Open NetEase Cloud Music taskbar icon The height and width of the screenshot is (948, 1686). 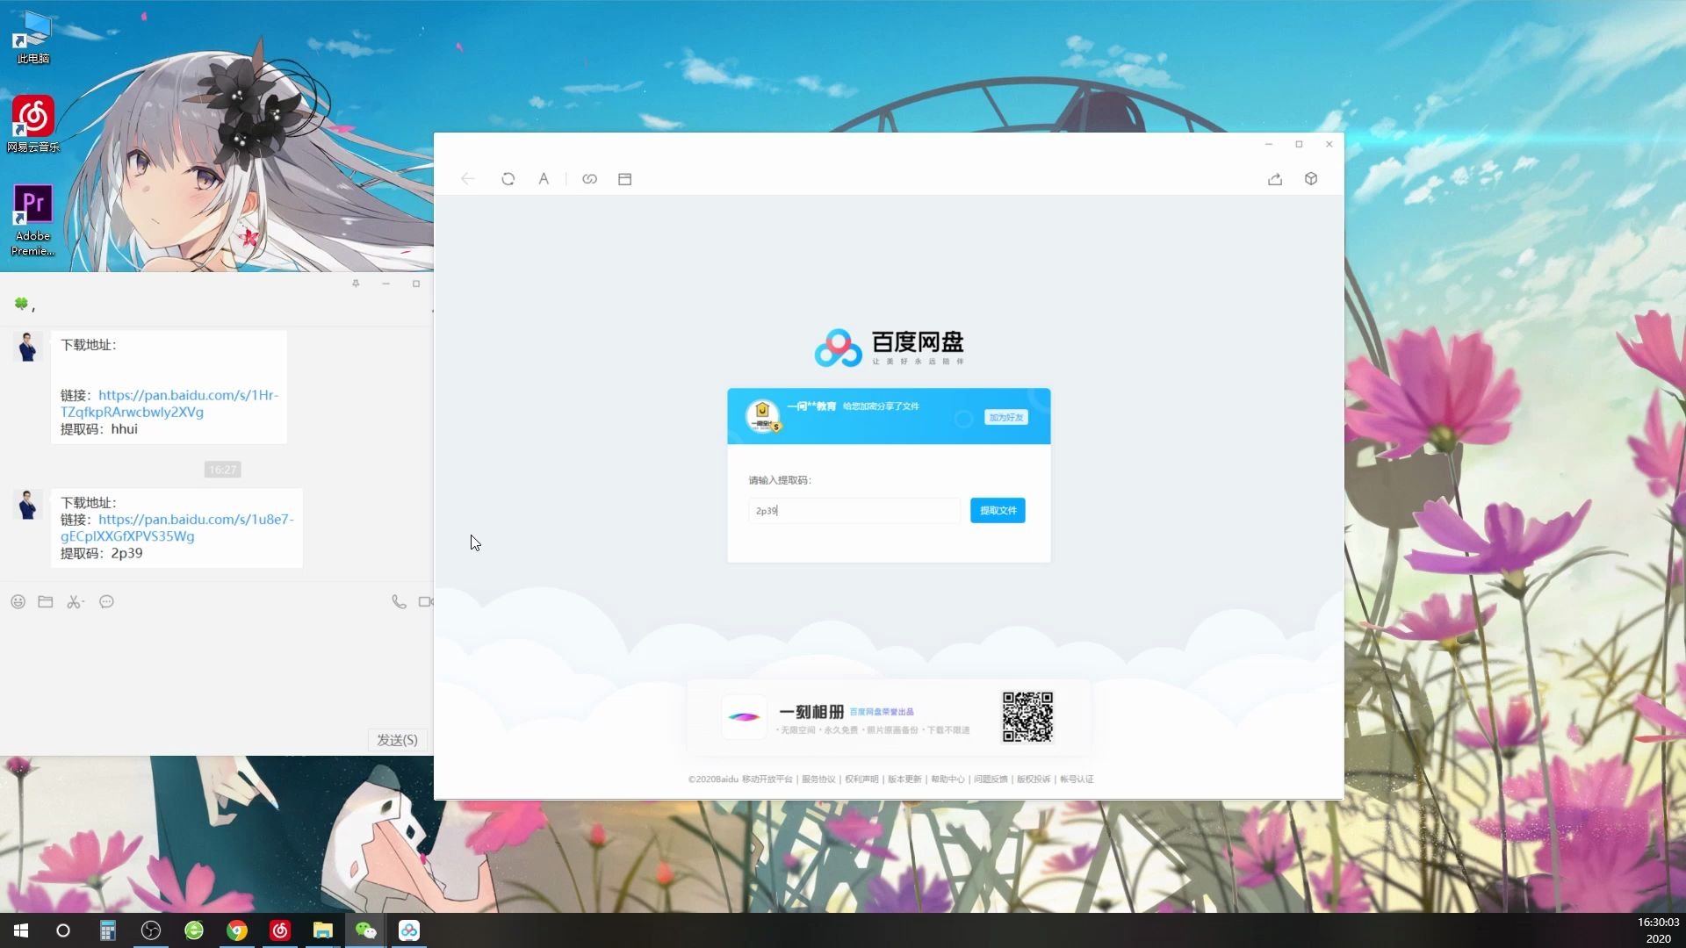click(280, 930)
